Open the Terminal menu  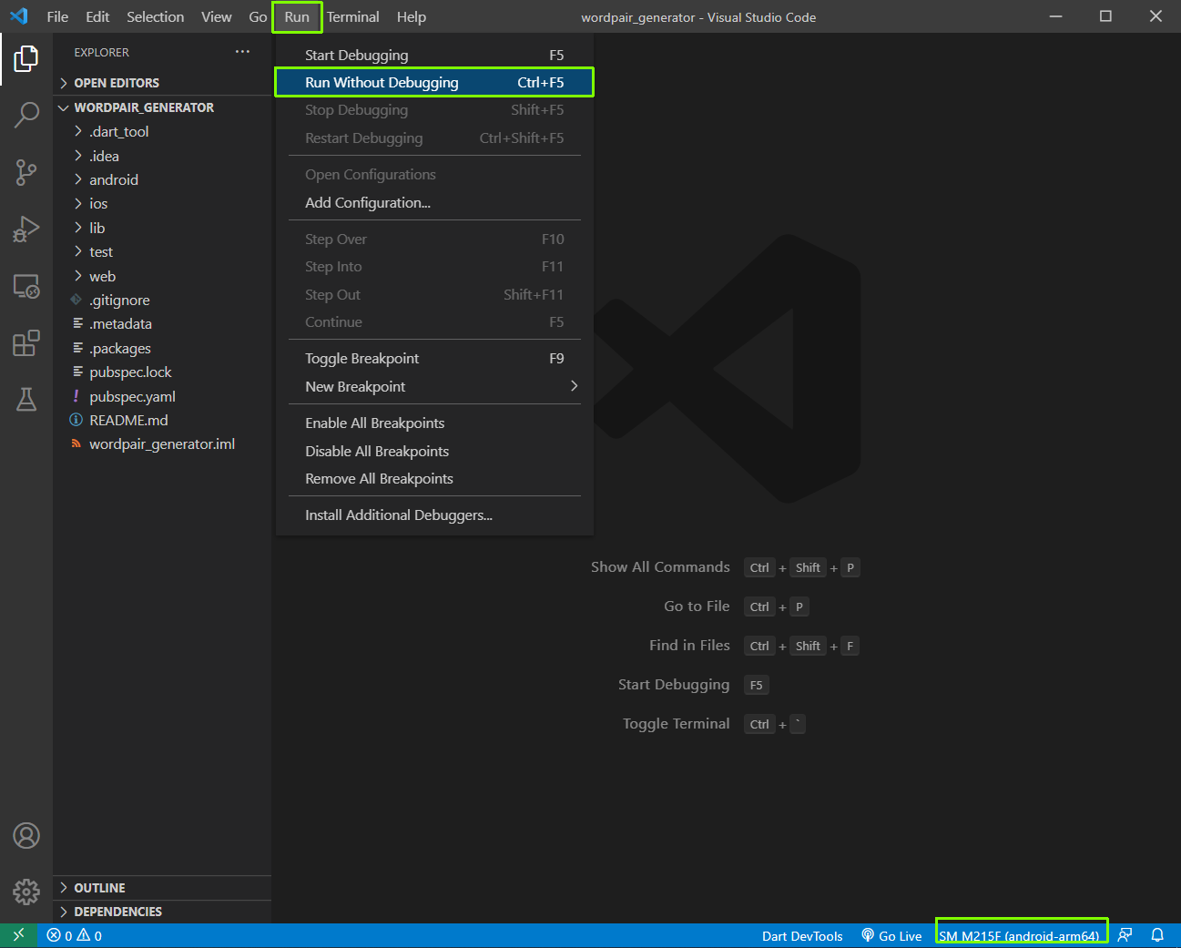pos(353,16)
